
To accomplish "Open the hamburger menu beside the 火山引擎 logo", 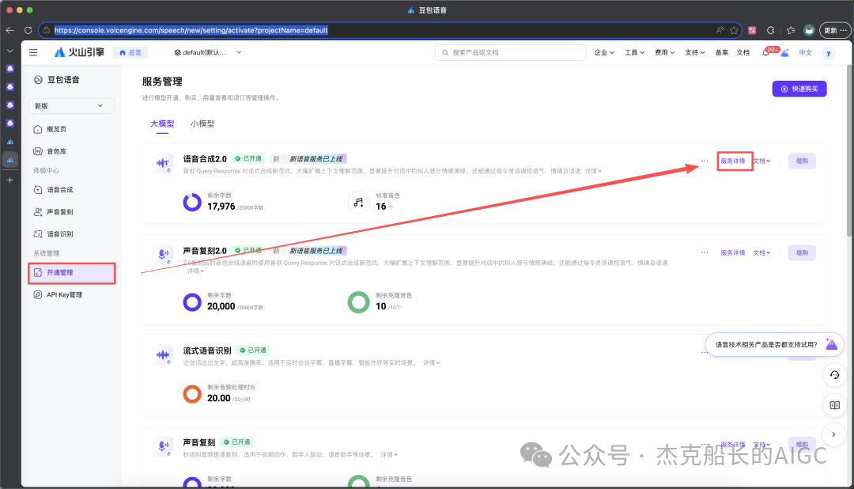I will tap(33, 52).
